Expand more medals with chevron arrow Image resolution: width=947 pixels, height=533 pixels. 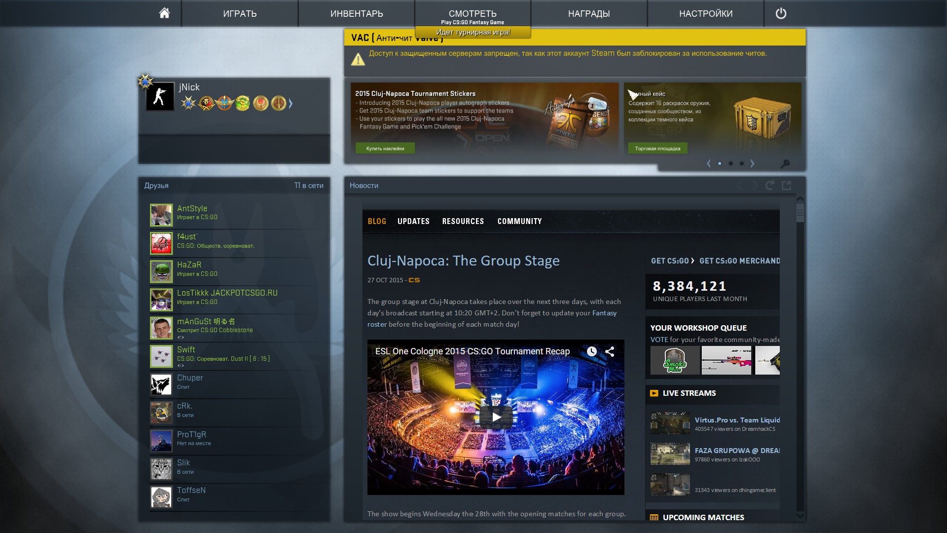tap(291, 104)
